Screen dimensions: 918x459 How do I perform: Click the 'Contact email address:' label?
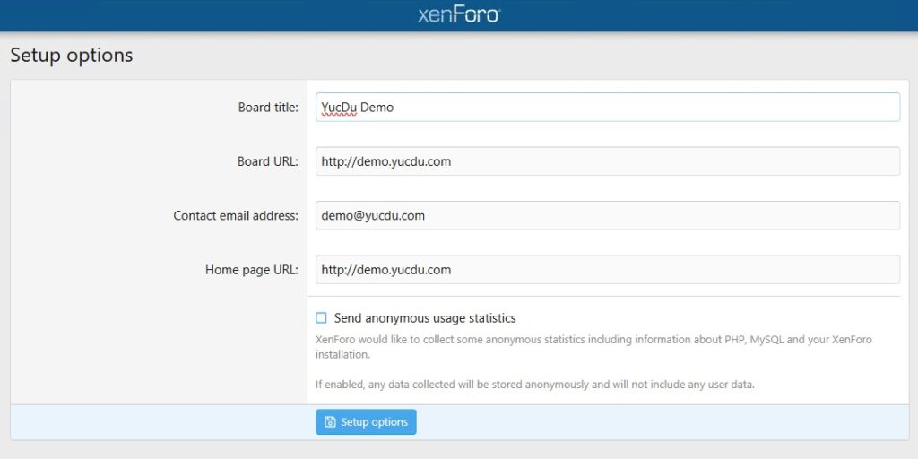point(236,215)
